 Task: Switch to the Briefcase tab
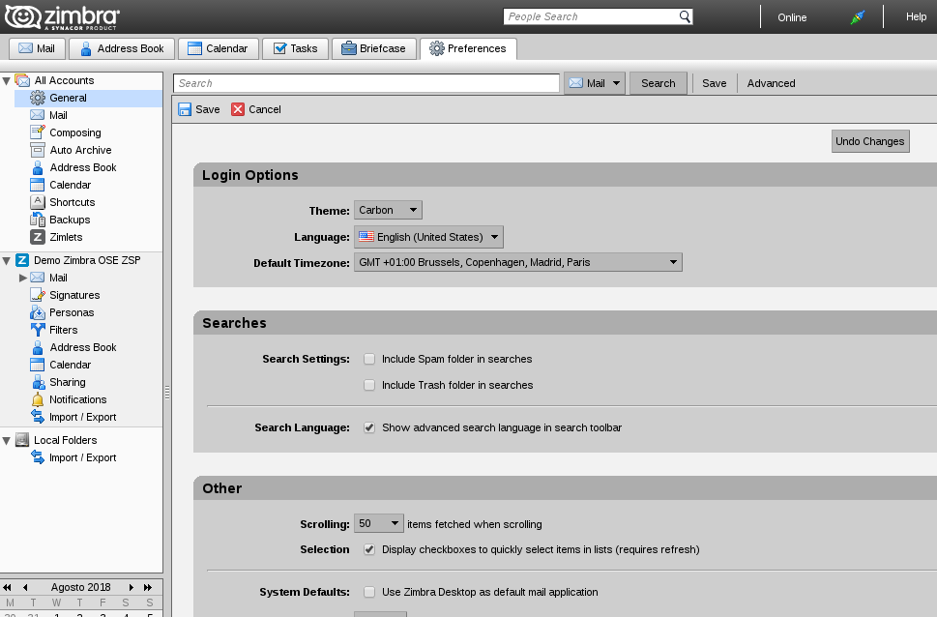pos(373,48)
